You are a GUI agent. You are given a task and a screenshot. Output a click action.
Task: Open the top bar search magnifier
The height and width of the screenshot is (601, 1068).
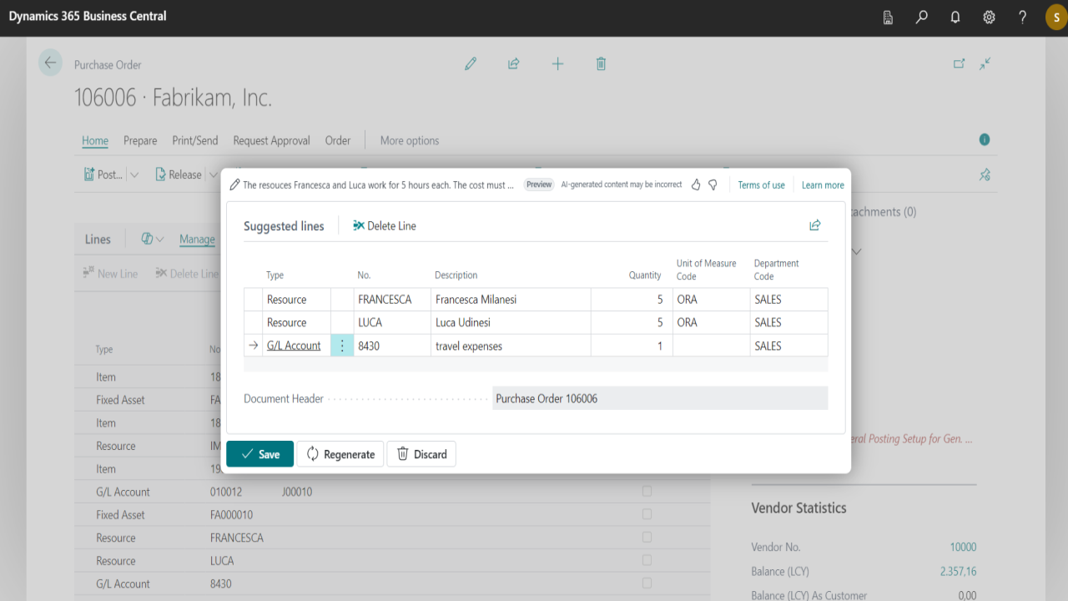click(x=922, y=17)
